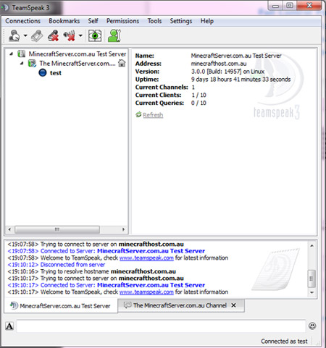Open www.teamspeak.com link at 19:07:58
The width and height of the screenshot is (326, 348).
pyautogui.click(x=146, y=258)
